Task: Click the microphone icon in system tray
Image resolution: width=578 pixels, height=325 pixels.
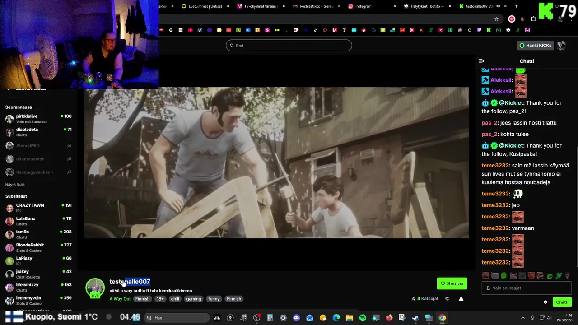Action: pos(532,318)
